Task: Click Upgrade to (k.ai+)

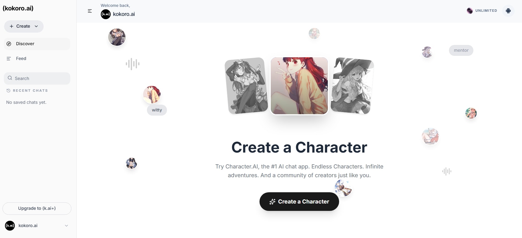Action: [x=37, y=208]
